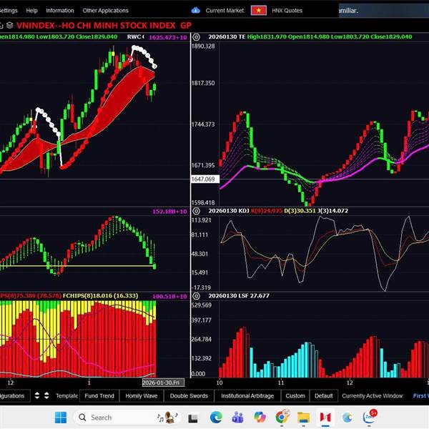Click the 1647.069 price axis label
429x429 pixels.
click(x=203, y=179)
